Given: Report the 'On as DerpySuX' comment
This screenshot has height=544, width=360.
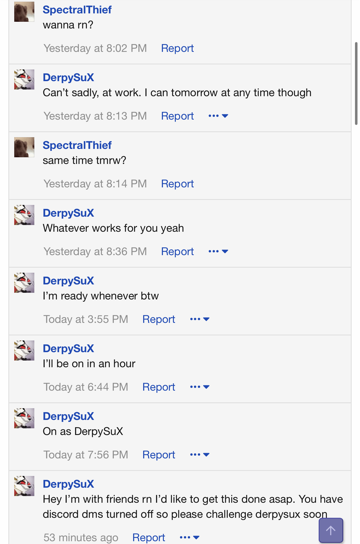Looking at the screenshot, I should pos(159,455).
